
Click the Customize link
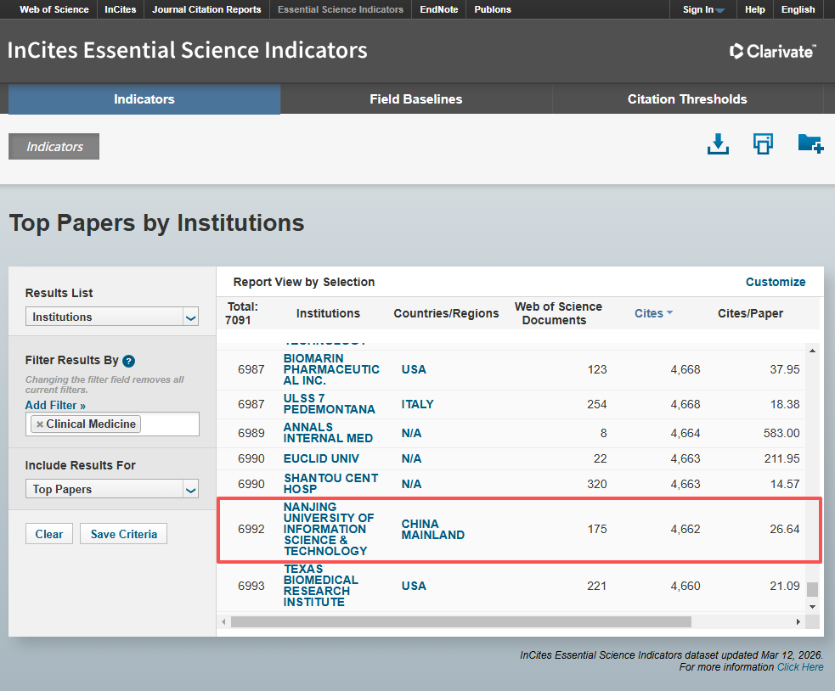(x=775, y=282)
